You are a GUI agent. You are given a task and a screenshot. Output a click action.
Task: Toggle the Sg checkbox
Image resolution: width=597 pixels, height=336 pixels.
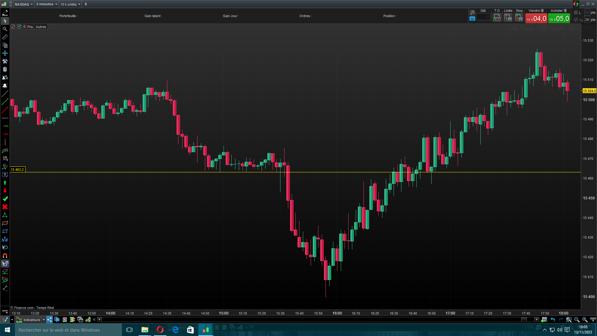pyautogui.click(x=576, y=20)
